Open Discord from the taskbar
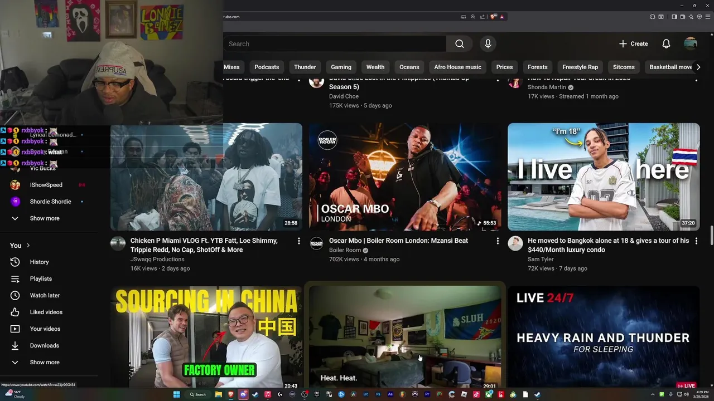The image size is (714, 401). pos(243,394)
